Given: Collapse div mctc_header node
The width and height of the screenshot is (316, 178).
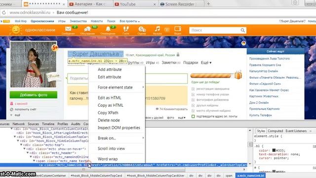Looking at the screenshot, I should point(28,153).
